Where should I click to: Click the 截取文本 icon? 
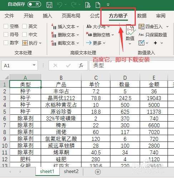[x=54, y=43]
